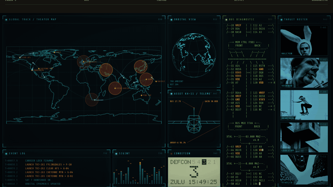The image size is (333, 187).
Task: Click the ZULU 15:49:25 clock readout
Action: coord(194,182)
